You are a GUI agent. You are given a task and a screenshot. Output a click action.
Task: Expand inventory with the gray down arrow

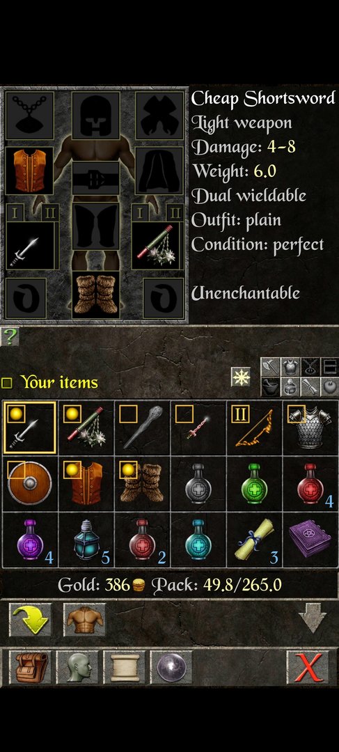(312, 619)
